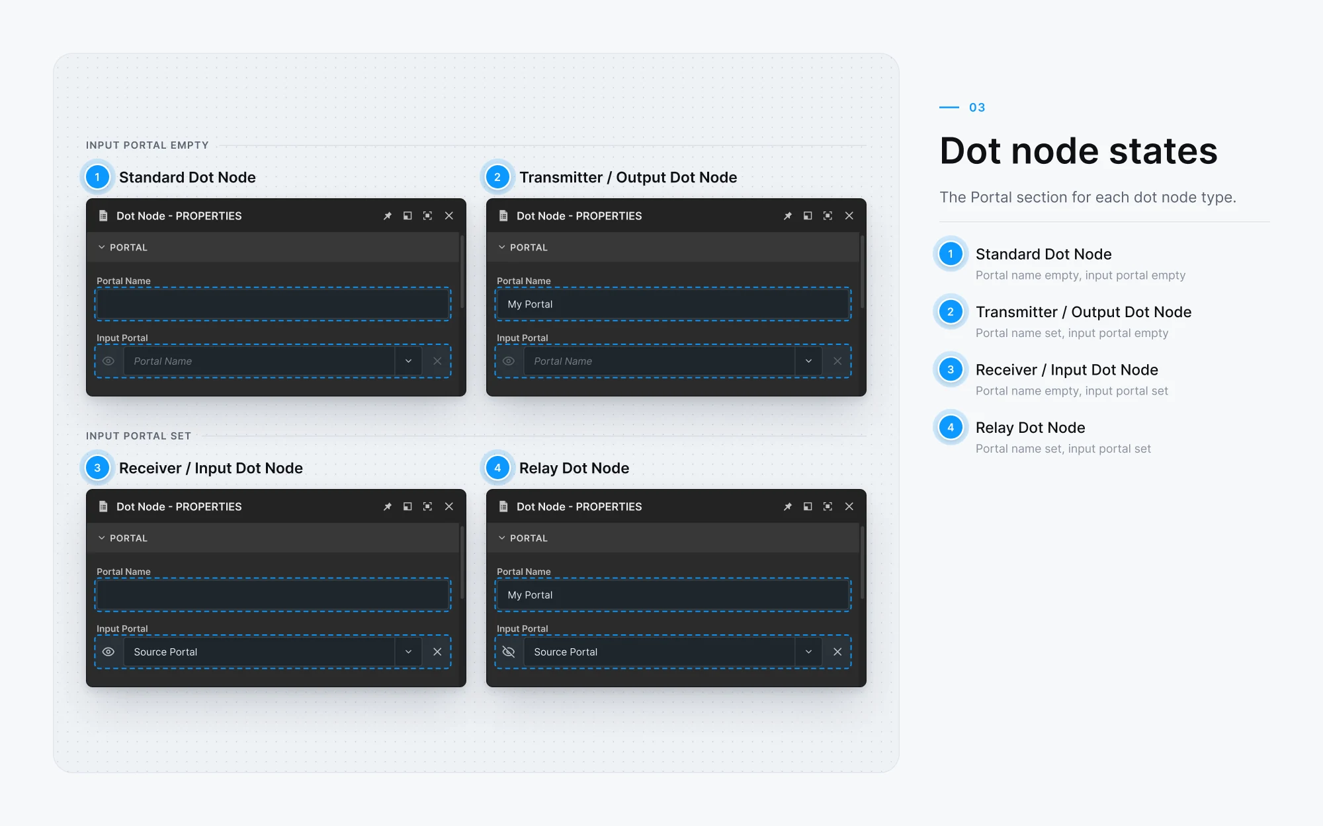Click Relay Dot Node in the legend list

click(1030, 428)
